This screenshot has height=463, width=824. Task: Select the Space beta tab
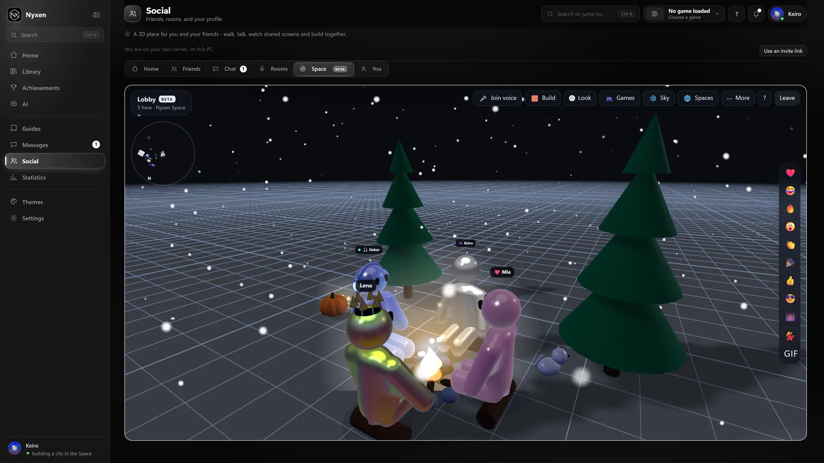tap(324, 69)
